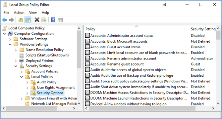
Task: Collapse the Local Policies node
Action: point(22,77)
